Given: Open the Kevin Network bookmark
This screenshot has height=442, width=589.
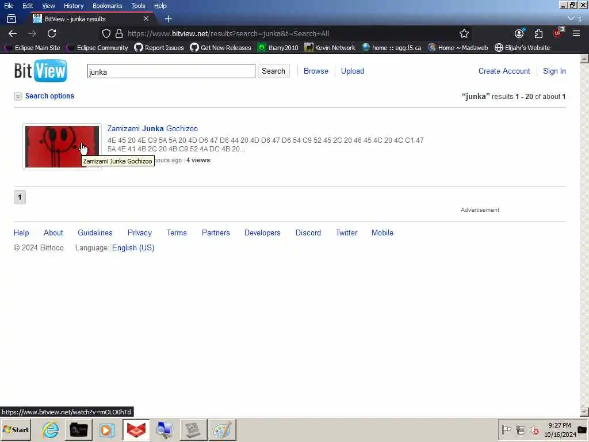Looking at the screenshot, I should click(330, 48).
